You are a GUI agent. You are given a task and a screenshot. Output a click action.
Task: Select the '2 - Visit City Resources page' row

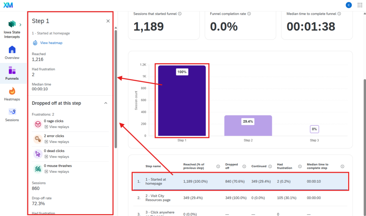point(240,198)
